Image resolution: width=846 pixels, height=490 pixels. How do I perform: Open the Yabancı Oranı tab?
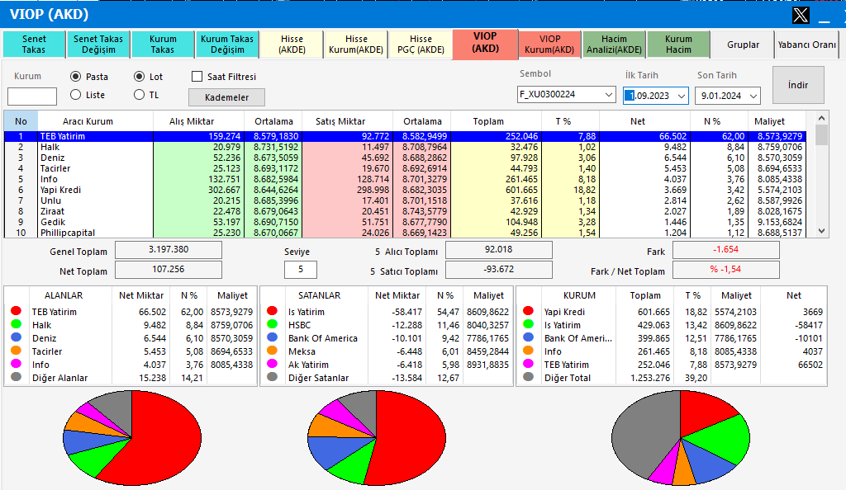tap(806, 45)
